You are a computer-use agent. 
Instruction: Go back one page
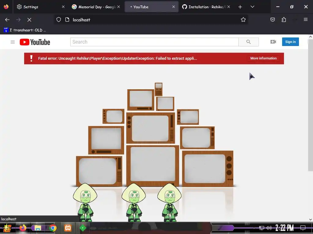pyautogui.click(x=7, y=20)
